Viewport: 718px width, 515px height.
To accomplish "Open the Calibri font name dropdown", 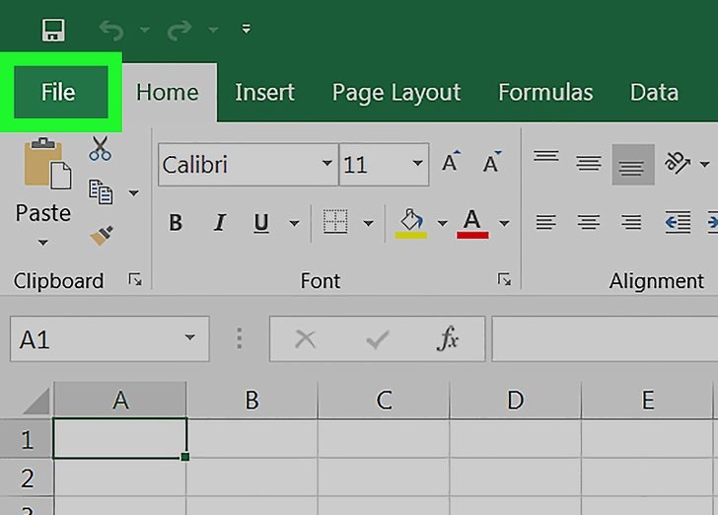I will click(327, 163).
